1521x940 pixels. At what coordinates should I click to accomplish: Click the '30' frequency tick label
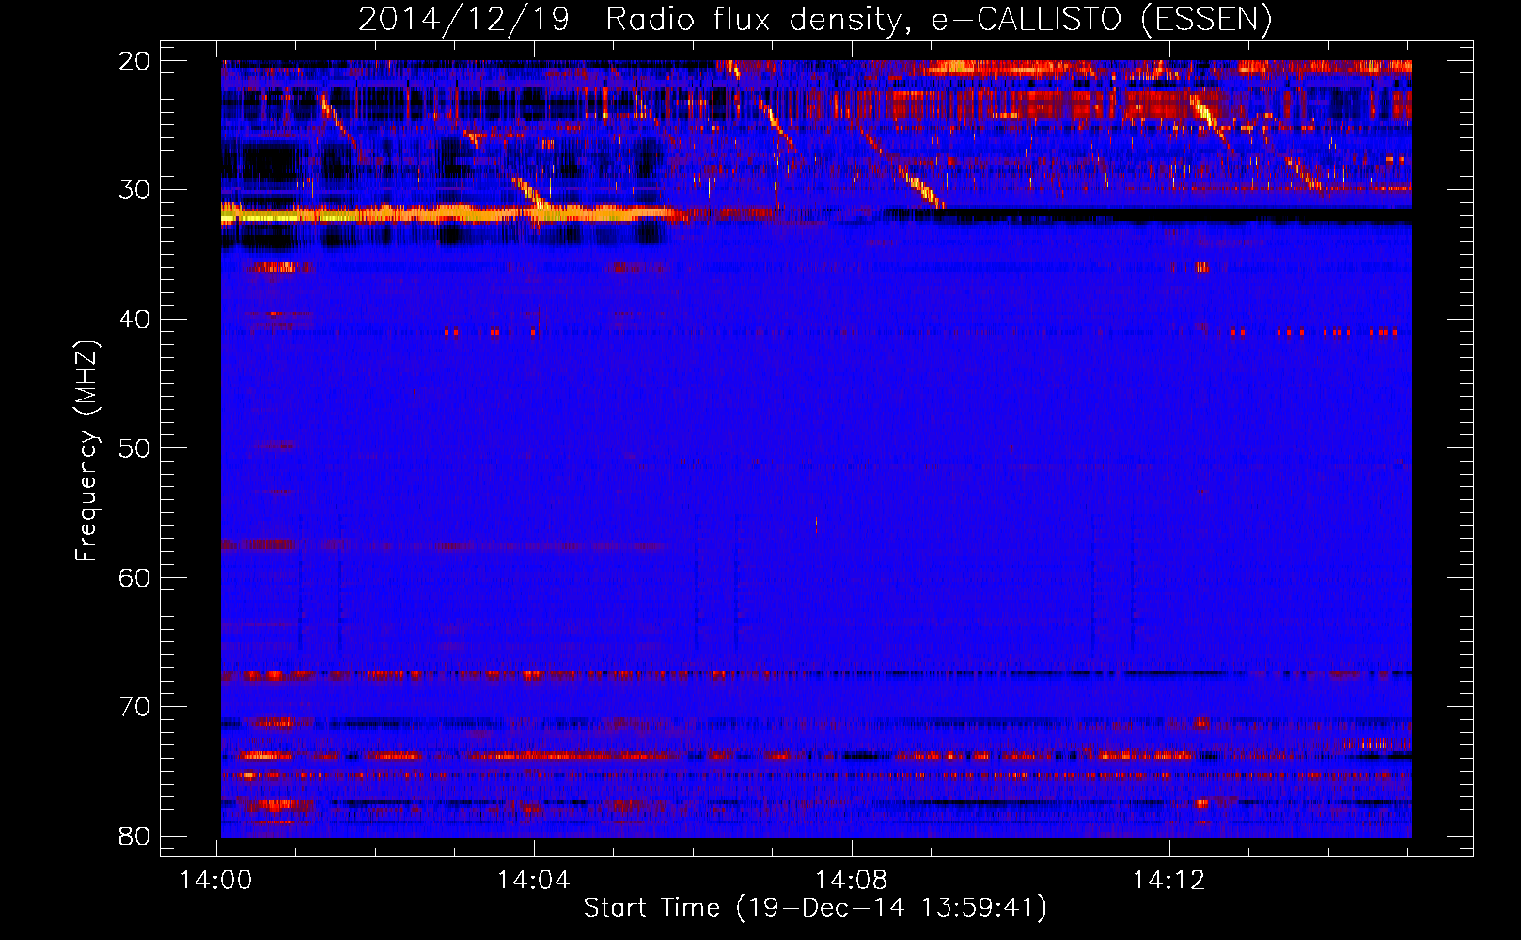pyautogui.click(x=135, y=190)
